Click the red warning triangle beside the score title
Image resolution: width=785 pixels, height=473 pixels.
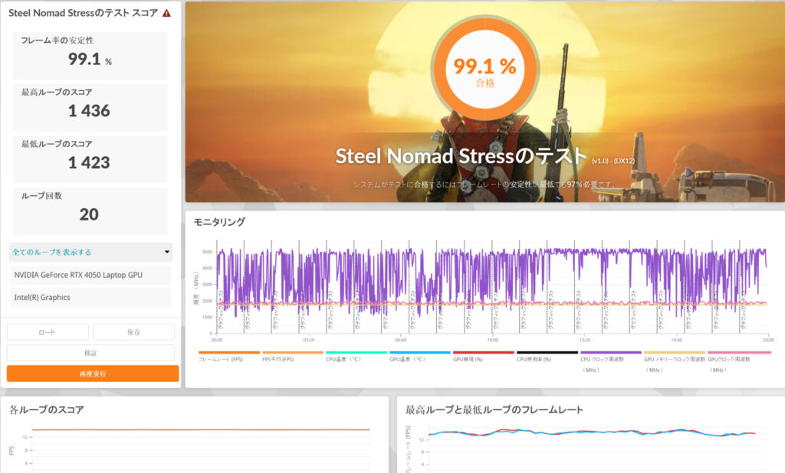click(166, 13)
